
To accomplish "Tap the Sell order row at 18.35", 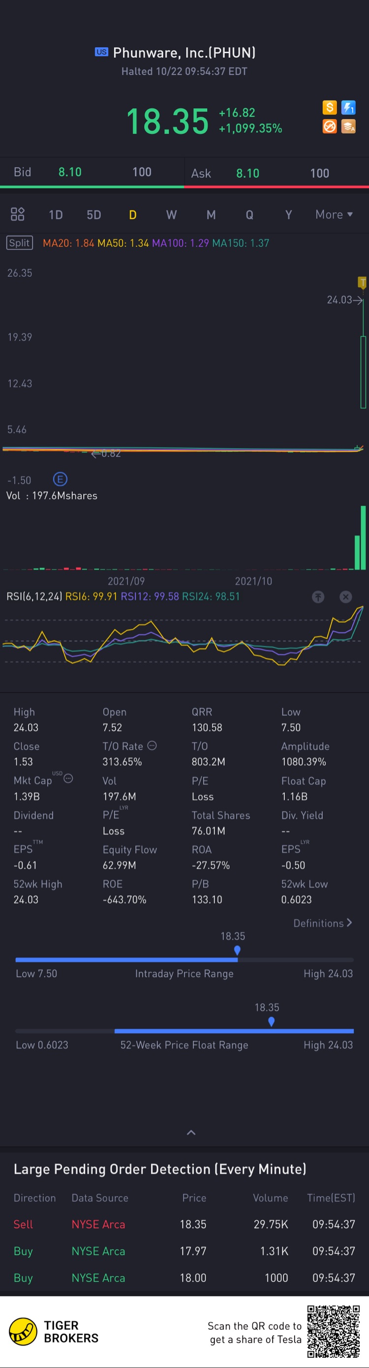I will coord(184,1224).
